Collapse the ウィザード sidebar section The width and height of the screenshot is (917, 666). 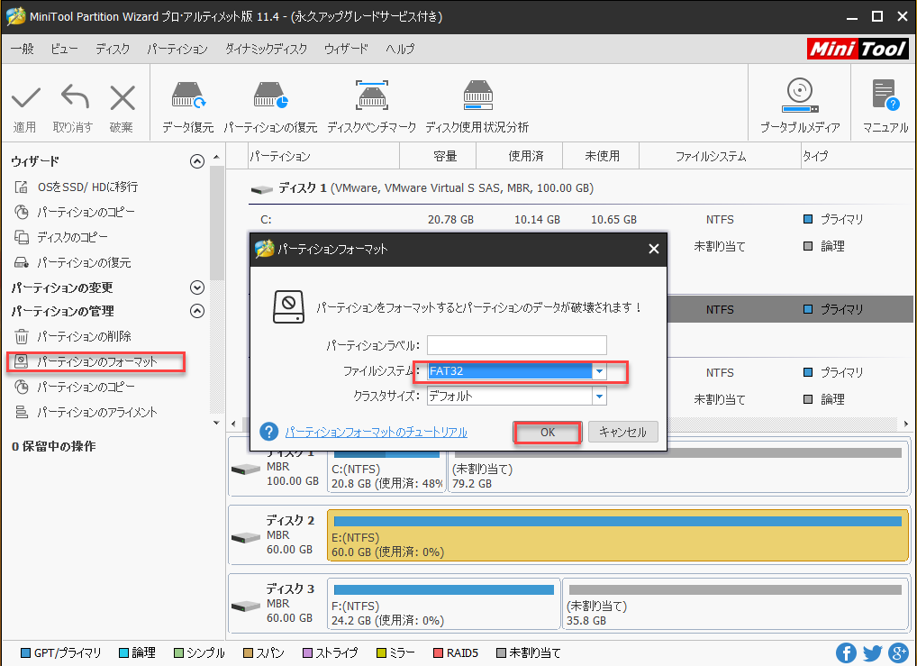pyautogui.click(x=196, y=160)
